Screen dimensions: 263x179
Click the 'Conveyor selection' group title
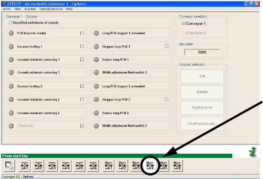click(x=193, y=16)
